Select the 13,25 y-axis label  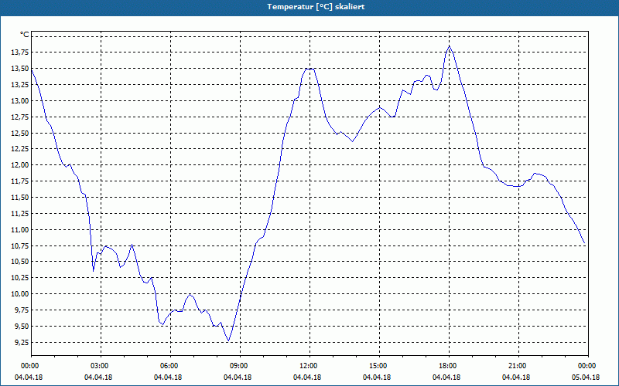tap(21, 85)
